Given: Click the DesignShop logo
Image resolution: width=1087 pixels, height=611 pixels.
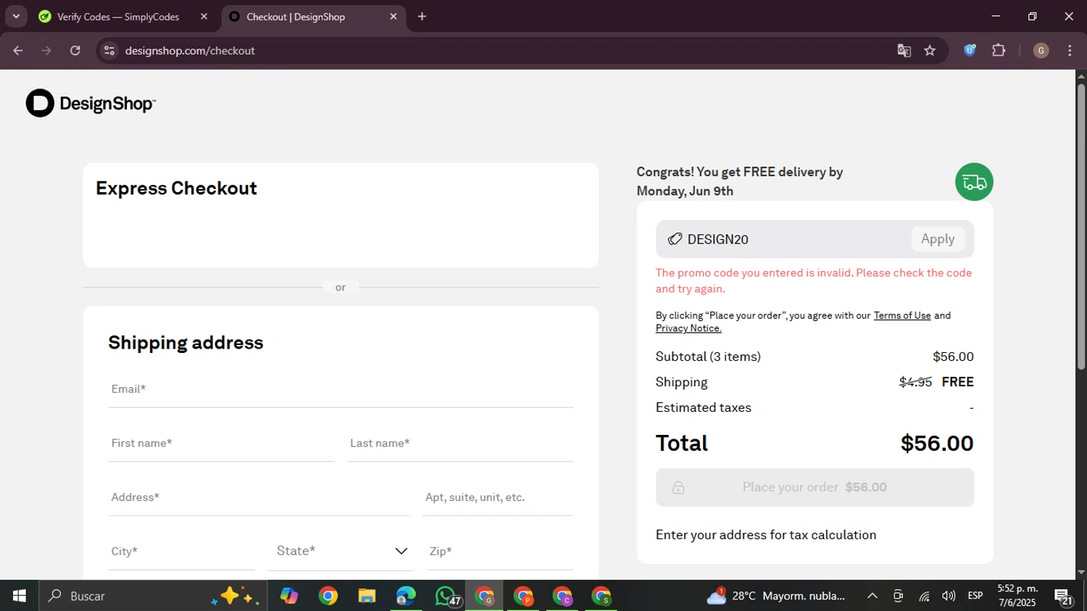Looking at the screenshot, I should pyautogui.click(x=91, y=104).
